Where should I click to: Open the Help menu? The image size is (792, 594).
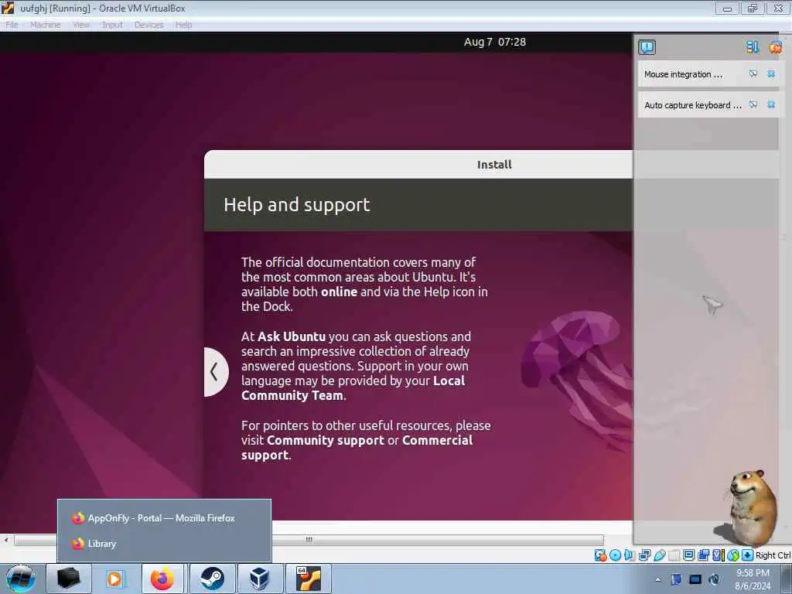point(183,25)
